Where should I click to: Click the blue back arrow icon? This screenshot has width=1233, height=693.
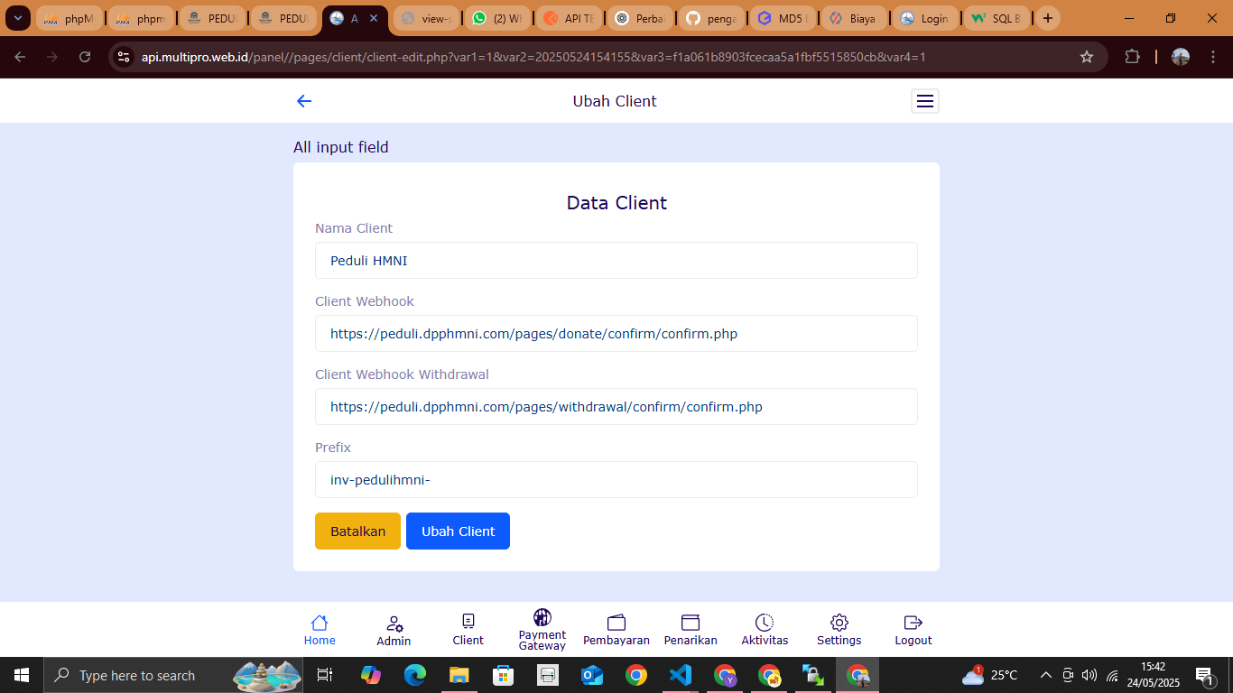304,101
